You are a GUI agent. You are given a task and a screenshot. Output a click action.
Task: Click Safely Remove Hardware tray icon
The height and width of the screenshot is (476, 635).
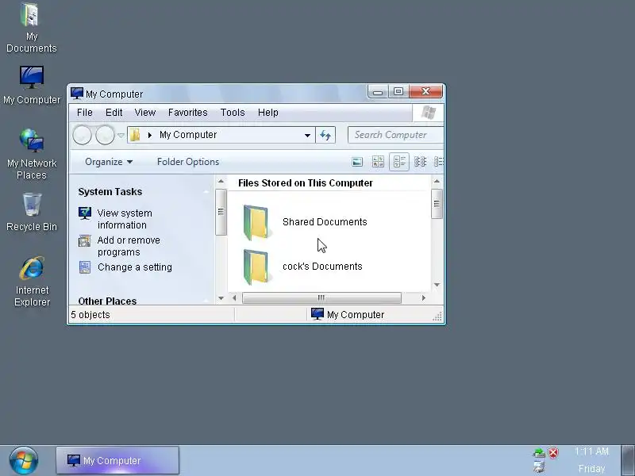539,452
